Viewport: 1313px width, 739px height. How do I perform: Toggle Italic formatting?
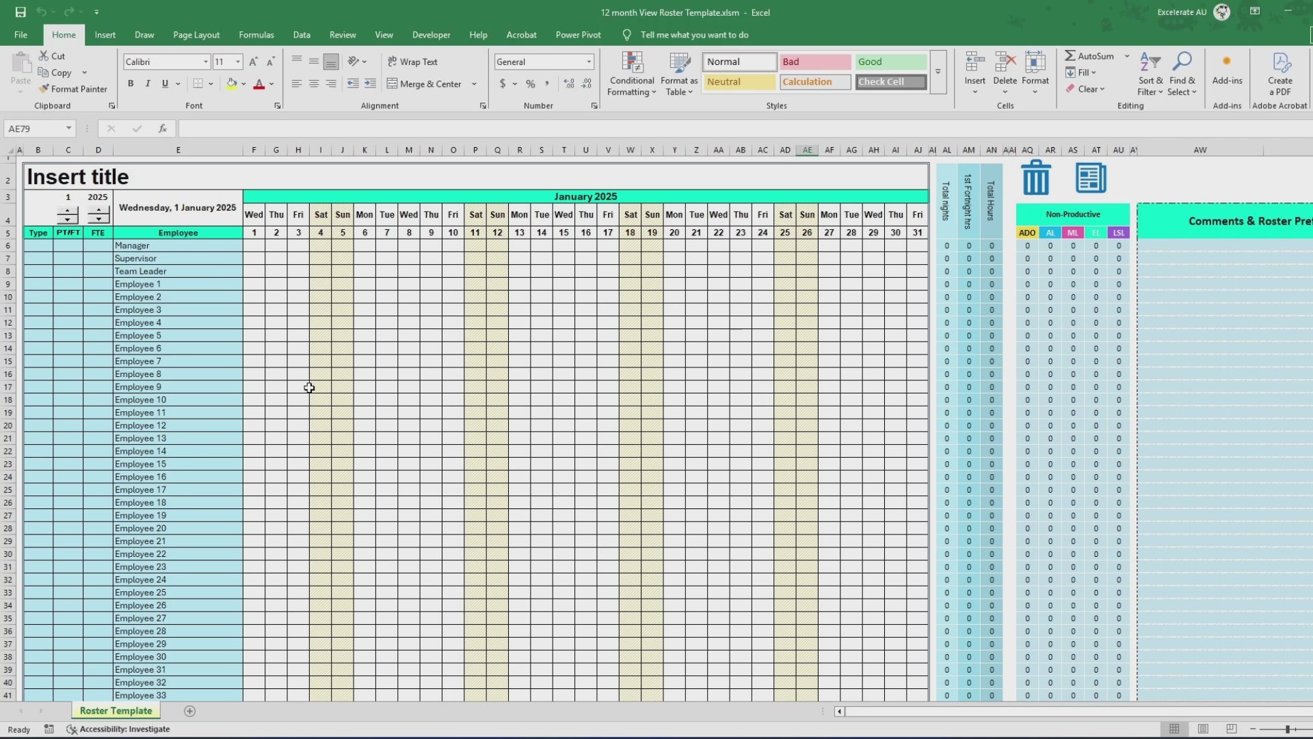pos(148,83)
